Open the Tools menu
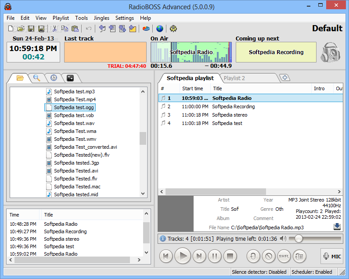Viewport: 349px width, 279px height. tap(81, 18)
